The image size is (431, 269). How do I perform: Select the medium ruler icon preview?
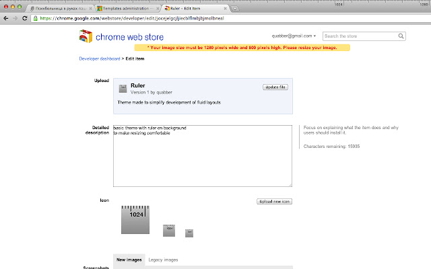169,231
